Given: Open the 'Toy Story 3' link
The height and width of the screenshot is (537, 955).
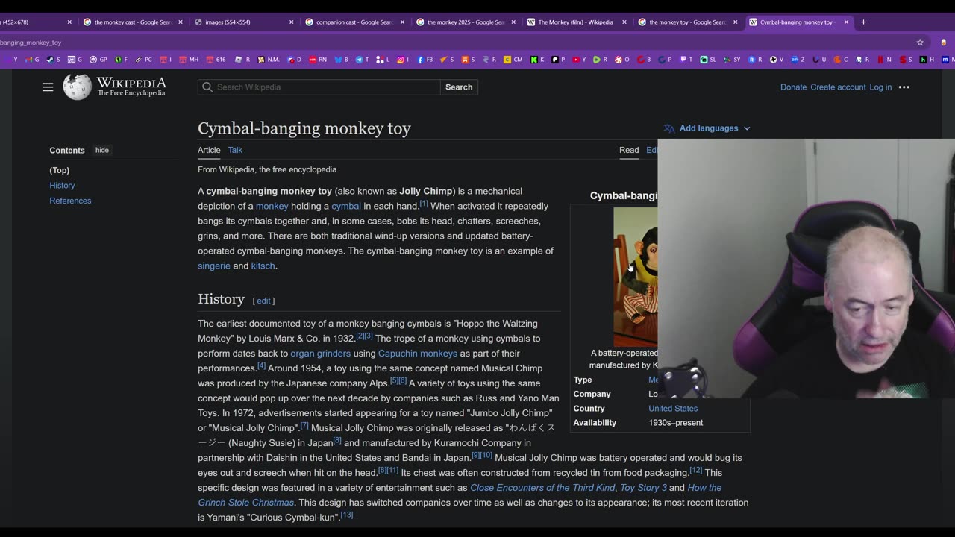Looking at the screenshot, I should point(644,487).
